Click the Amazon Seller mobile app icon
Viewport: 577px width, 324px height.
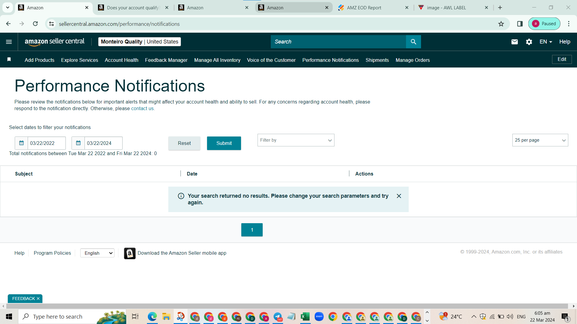click(x=130, y=253)
